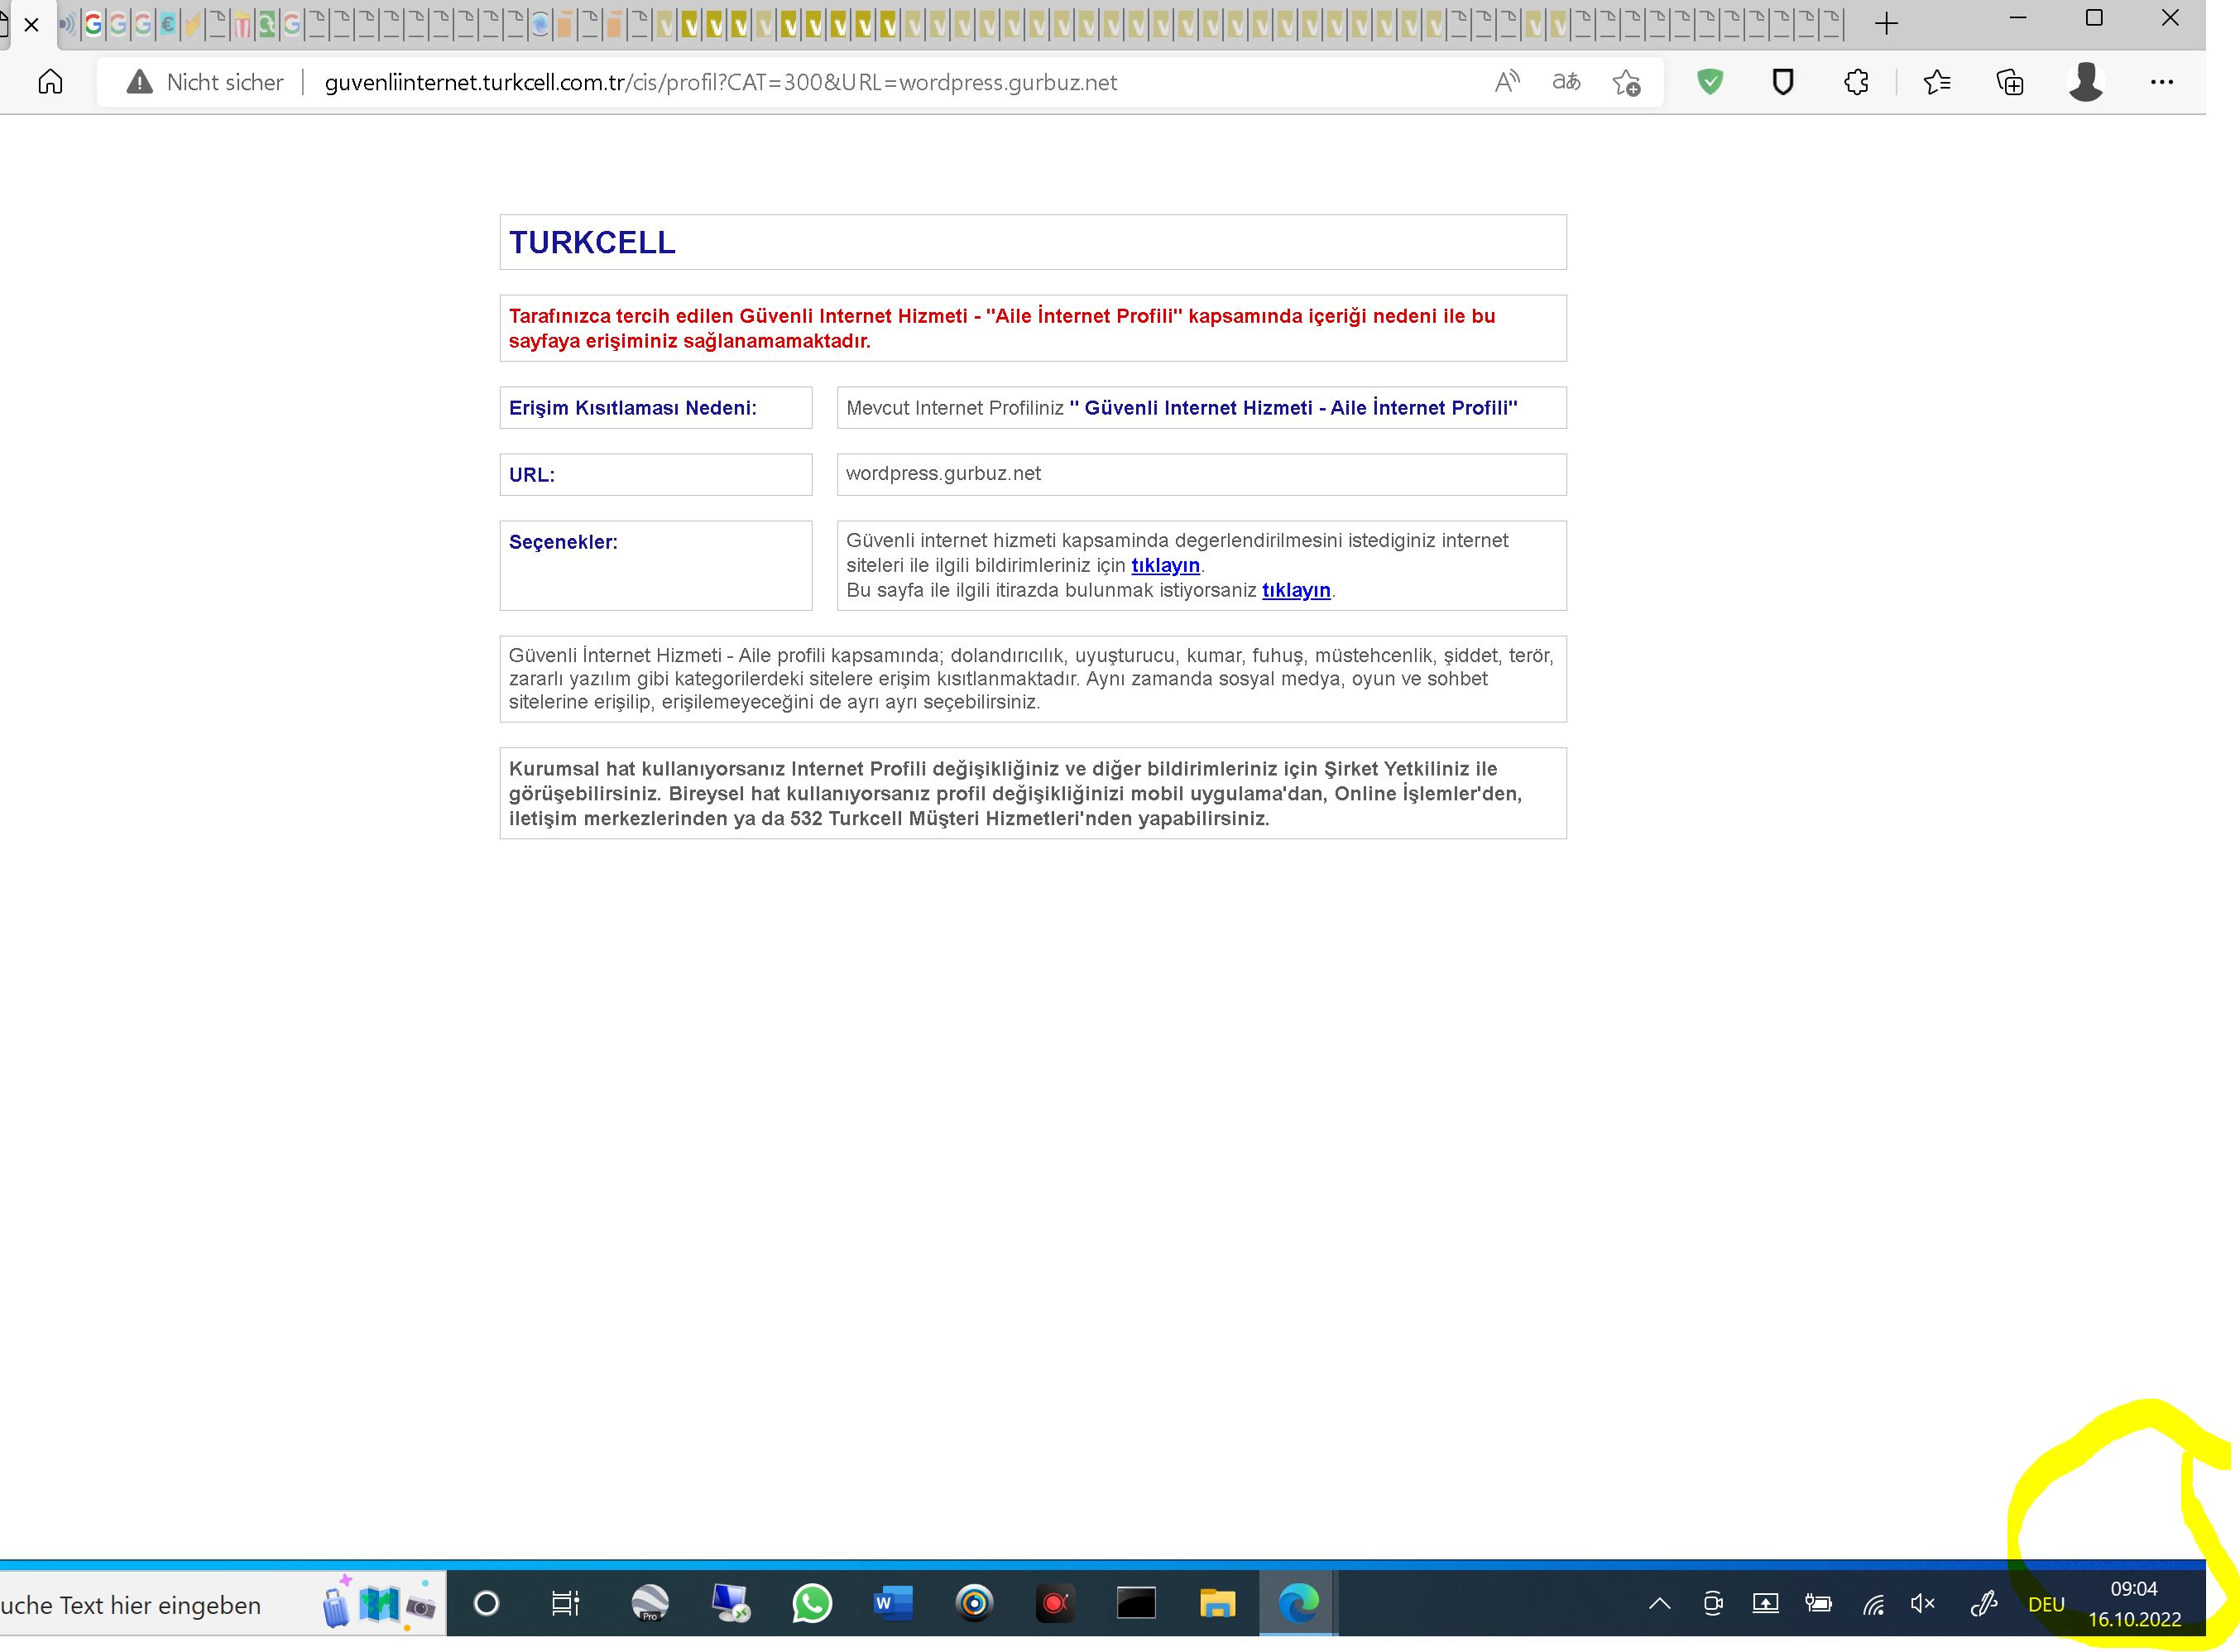Expand hidden system tray icons
The width and height of the screenshot is (2240, 1652).
point(1659,1604)
